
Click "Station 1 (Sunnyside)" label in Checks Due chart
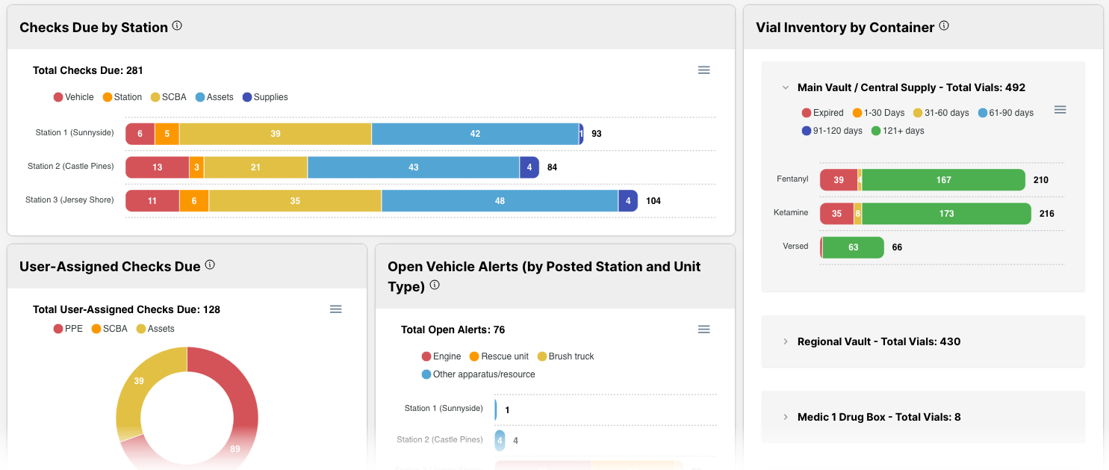coord(75,133)
